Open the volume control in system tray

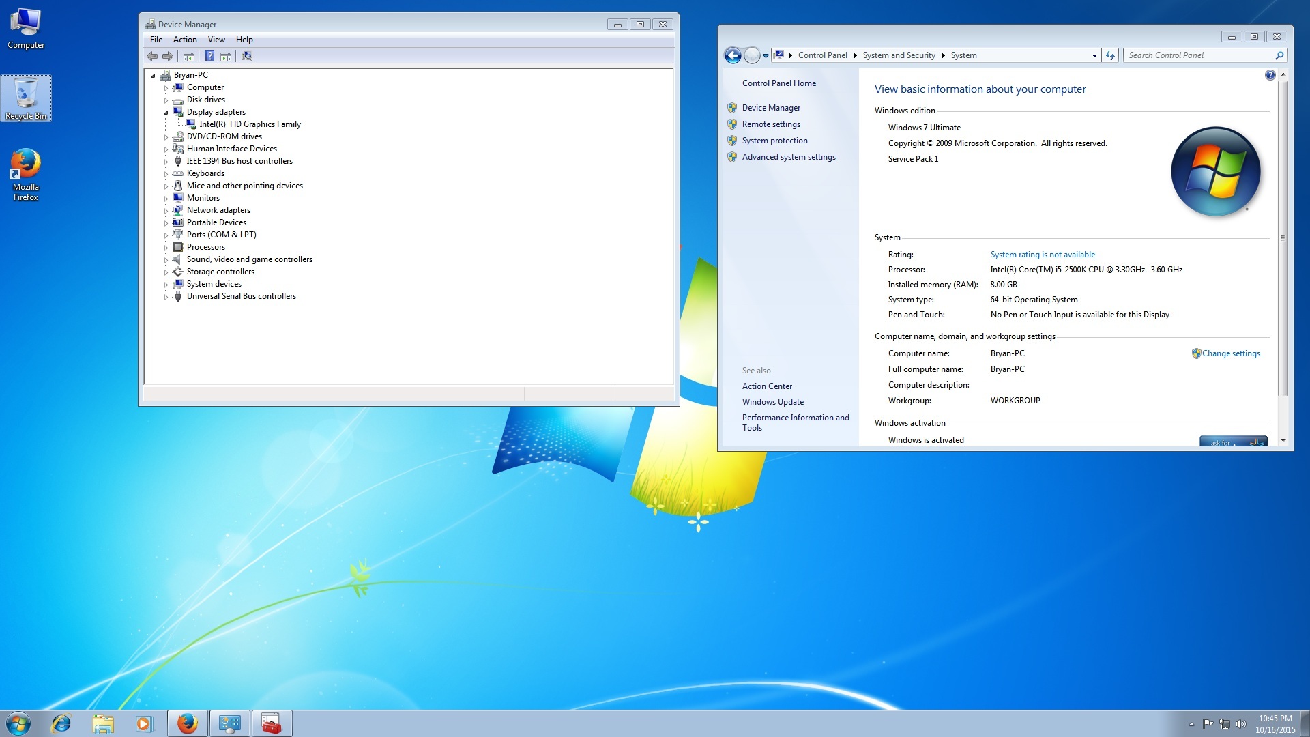[1241, 723]
